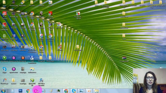Launch AVS Video Recorder shortcut
166x93 pixels.
(41, 82)
